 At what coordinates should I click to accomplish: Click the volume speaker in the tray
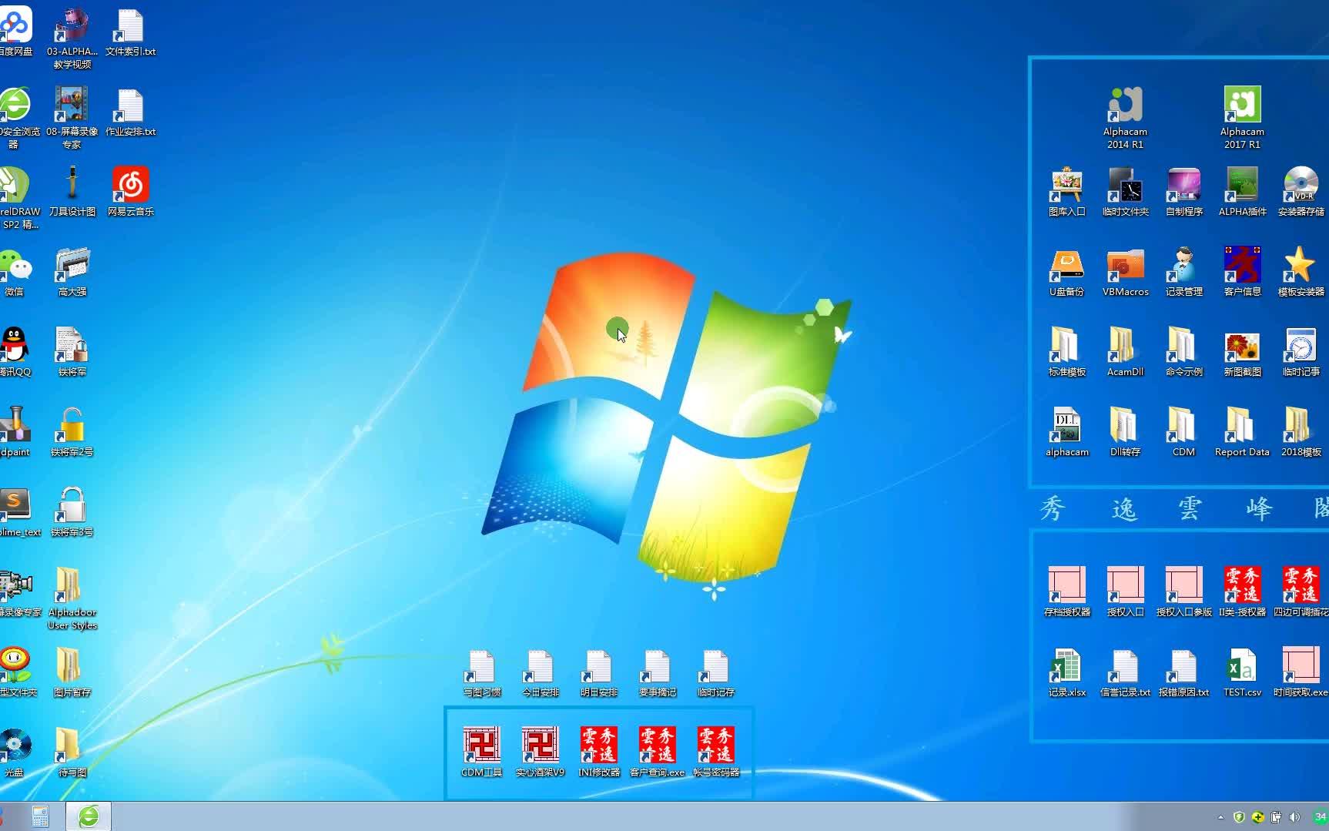coord(1294,817)
